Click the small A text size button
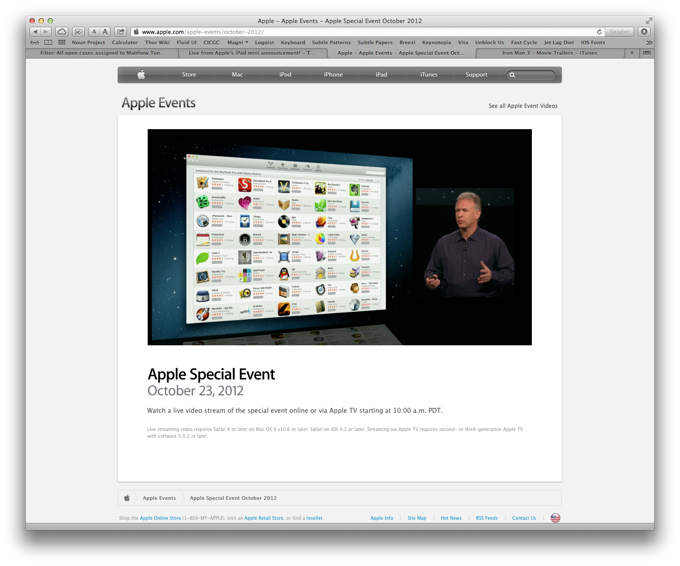Screen dimensions: 680x566 (x=94, y=32)
